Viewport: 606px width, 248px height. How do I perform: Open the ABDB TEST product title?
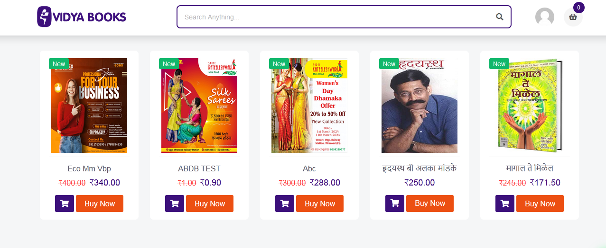pos(199,168)
